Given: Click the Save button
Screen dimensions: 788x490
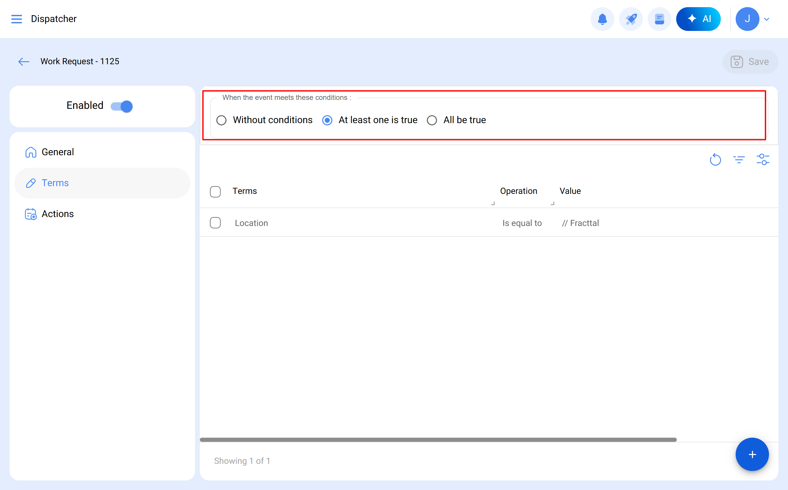Looking at the screenshot, I should (x=750, y=62).
